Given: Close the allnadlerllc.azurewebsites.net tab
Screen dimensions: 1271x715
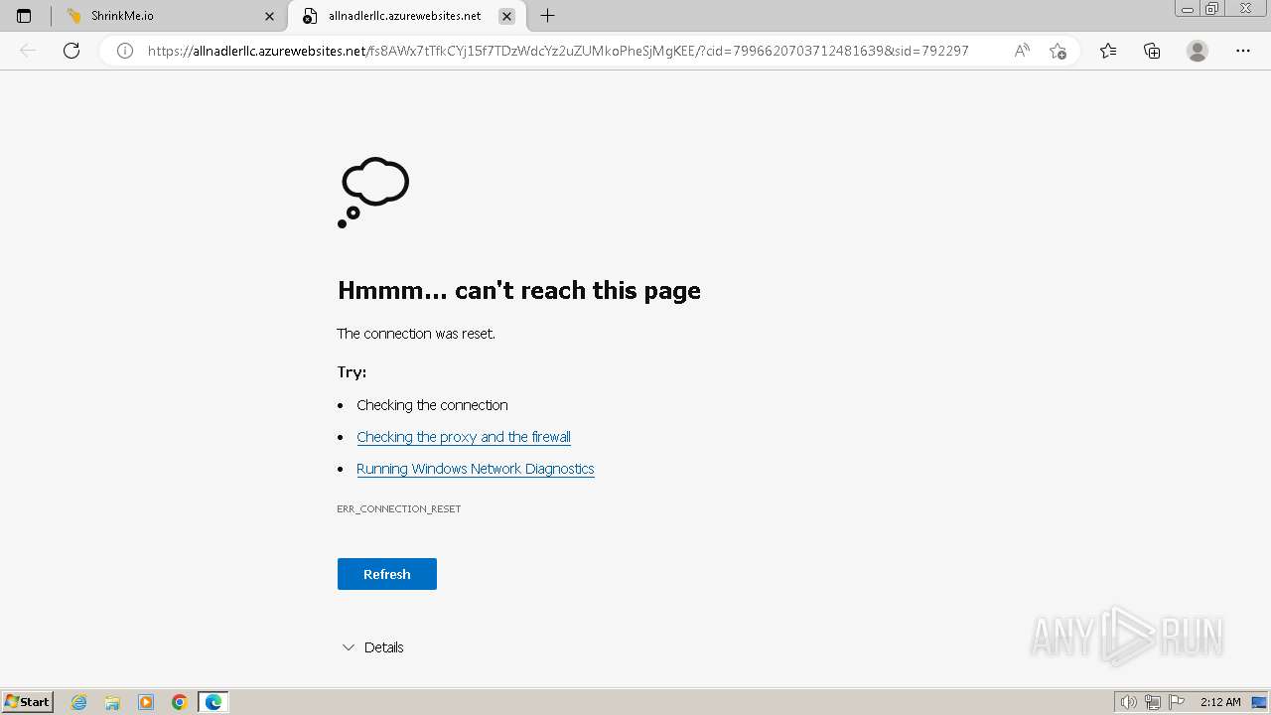Looking at the screenshot, I should tap(506, 16).
